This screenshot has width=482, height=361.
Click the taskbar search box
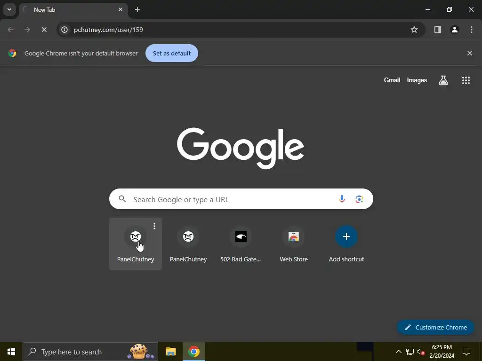point(90,352)
